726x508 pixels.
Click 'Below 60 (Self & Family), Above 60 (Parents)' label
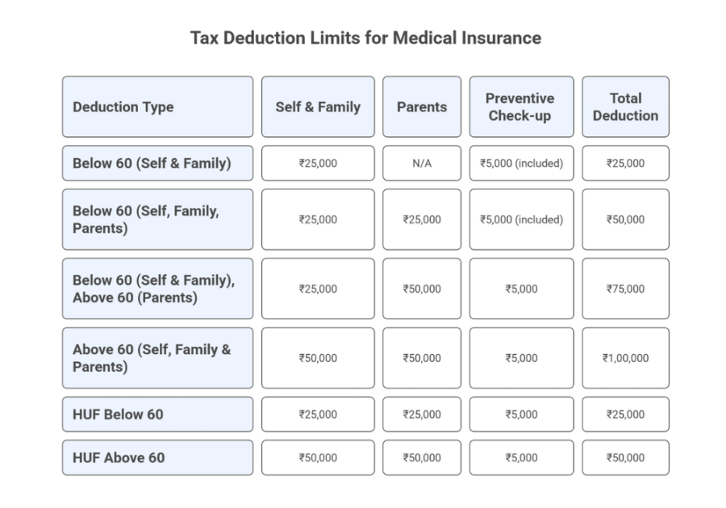tap(157, 289)
